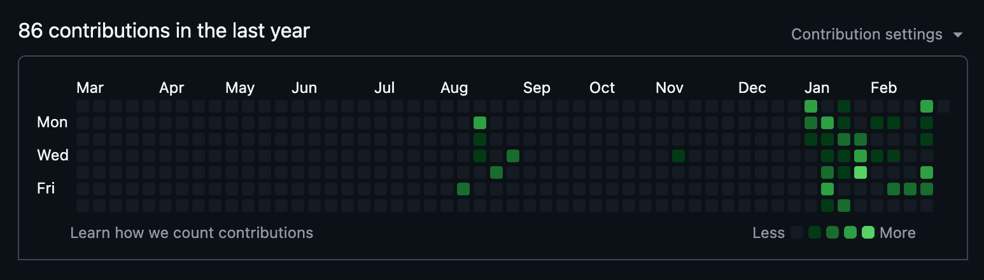Image resolution: width=984 pixels, height=280 pixels.
Task: Click the Jan month label
Action: [x=817, y=88]
